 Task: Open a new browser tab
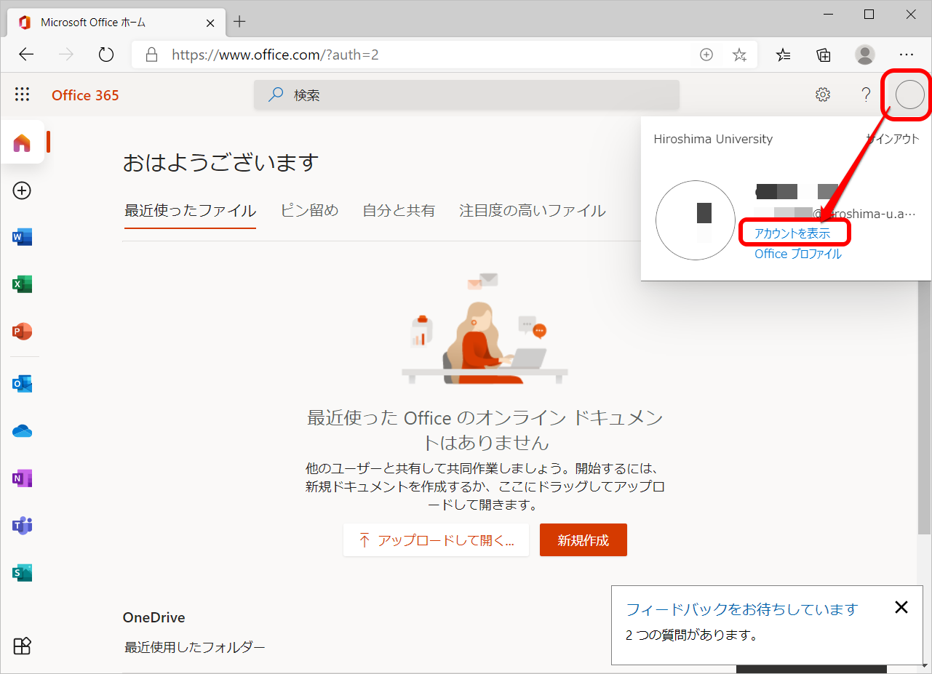239,22
